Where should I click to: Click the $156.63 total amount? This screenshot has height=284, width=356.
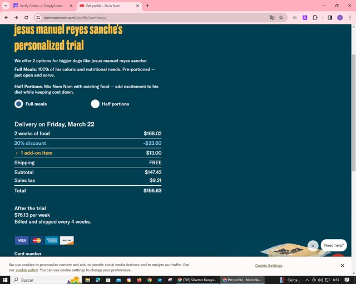152,190
